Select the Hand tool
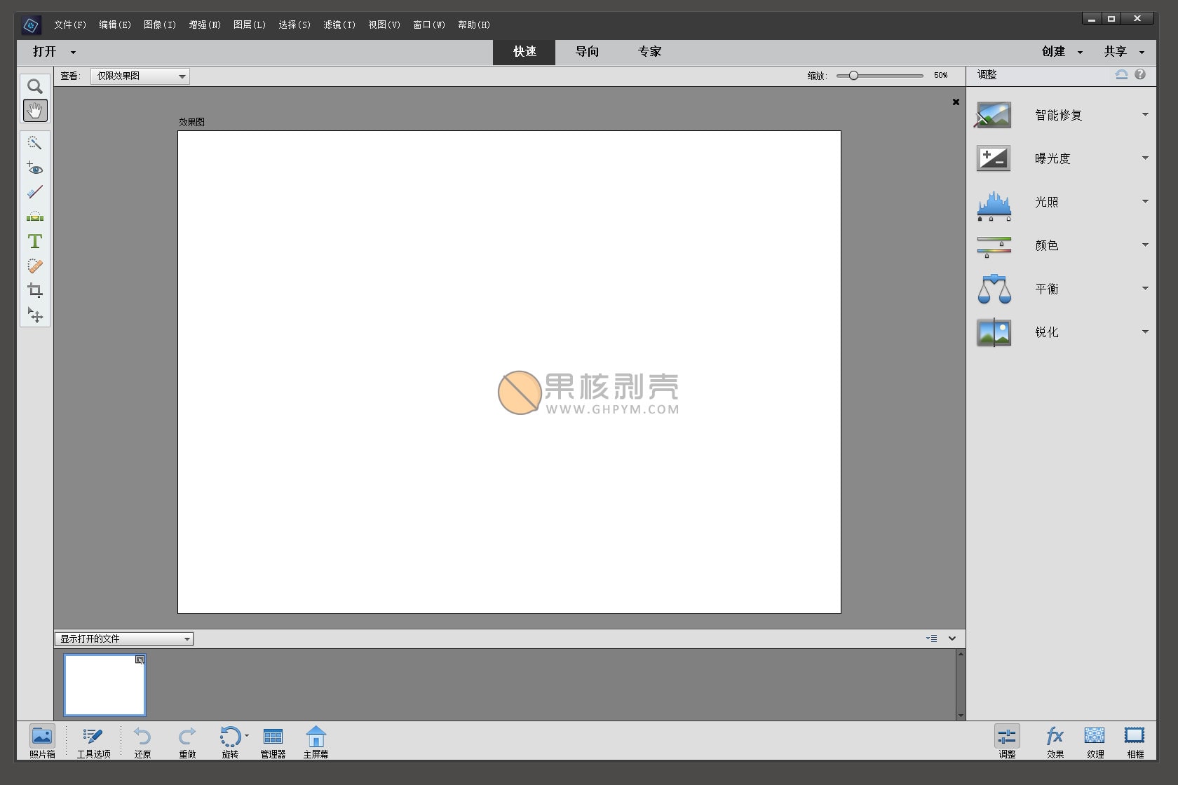The image size is (1178, 785). [x=34, y=110]
